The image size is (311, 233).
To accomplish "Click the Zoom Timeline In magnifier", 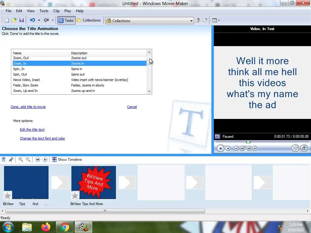I will tap(21, 160).
